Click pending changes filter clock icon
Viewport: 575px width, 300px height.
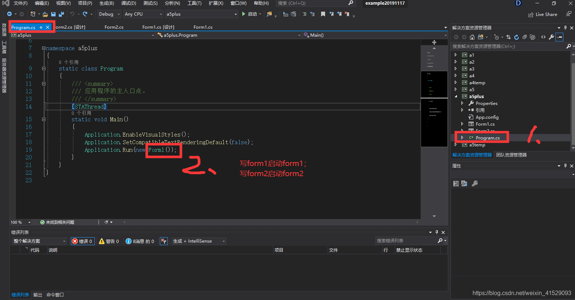pos(497,37)
